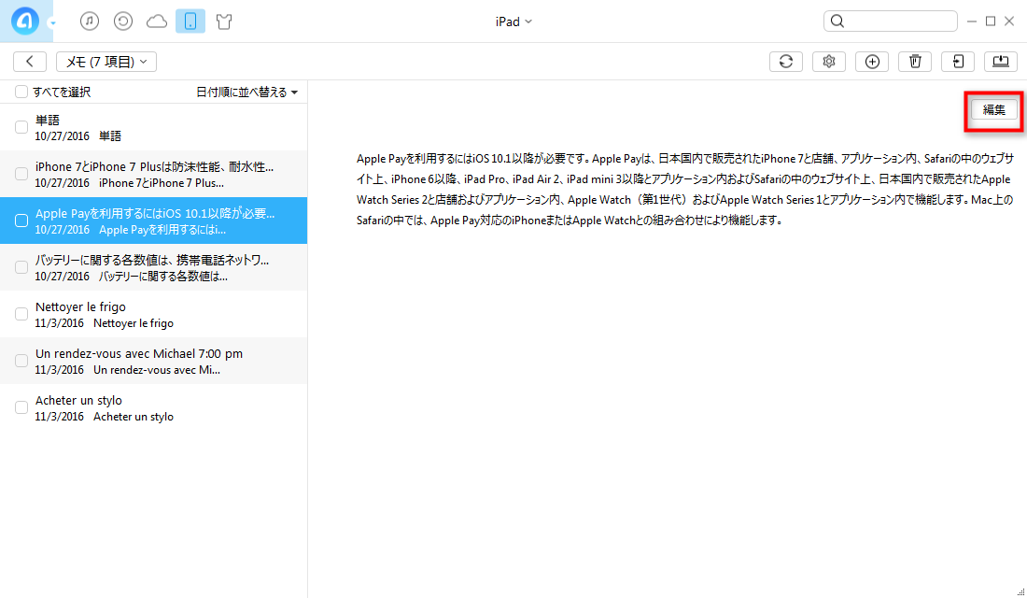1027x598 pixels.
Task: Export notes to computer icon
Action: (1001, 62)
